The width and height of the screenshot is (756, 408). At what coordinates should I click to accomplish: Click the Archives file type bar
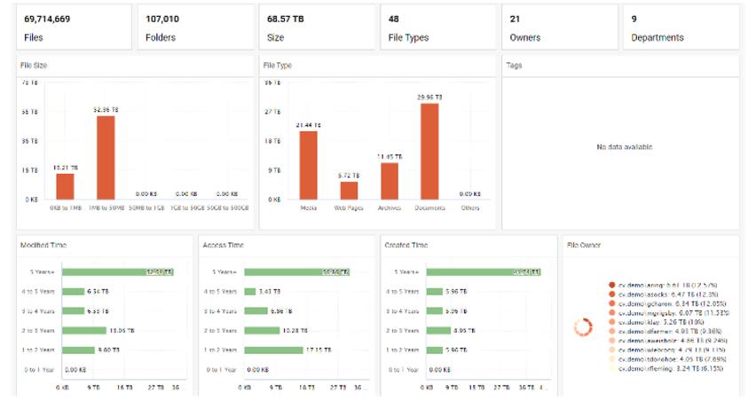pos(390,181)
